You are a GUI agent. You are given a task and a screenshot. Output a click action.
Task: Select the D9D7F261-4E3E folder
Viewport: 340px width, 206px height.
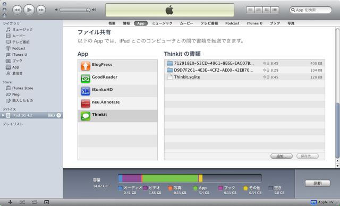tap(244, 70)
